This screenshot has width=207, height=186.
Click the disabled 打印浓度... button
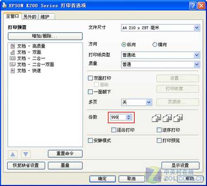178,89
